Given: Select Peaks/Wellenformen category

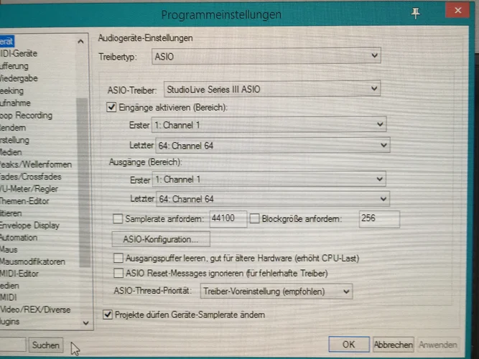Looking at the screenshot, I should (36, 164).
